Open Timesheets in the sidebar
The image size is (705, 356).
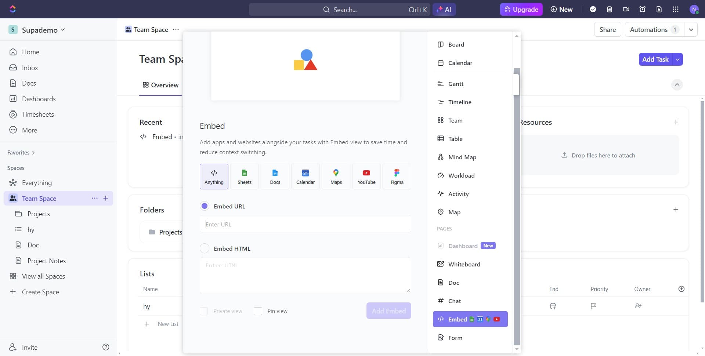38,114
